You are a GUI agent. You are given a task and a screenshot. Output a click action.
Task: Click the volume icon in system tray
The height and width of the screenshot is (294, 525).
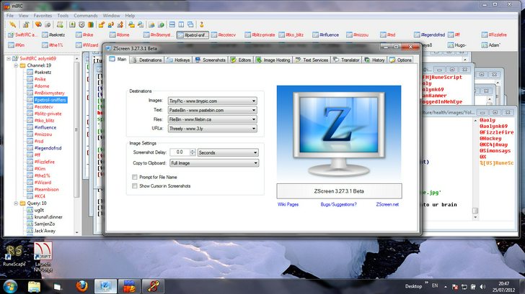click(482, 287)
